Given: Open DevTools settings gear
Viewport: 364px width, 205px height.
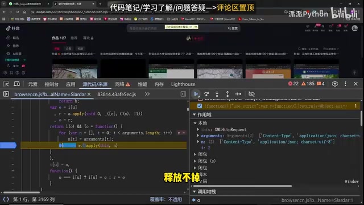Looking at the screenshot, I should (335, 84).
